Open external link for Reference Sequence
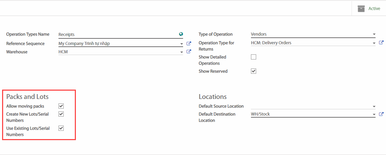Image resolution: width=386 pixels, height=155 pixels. [189, 44]
